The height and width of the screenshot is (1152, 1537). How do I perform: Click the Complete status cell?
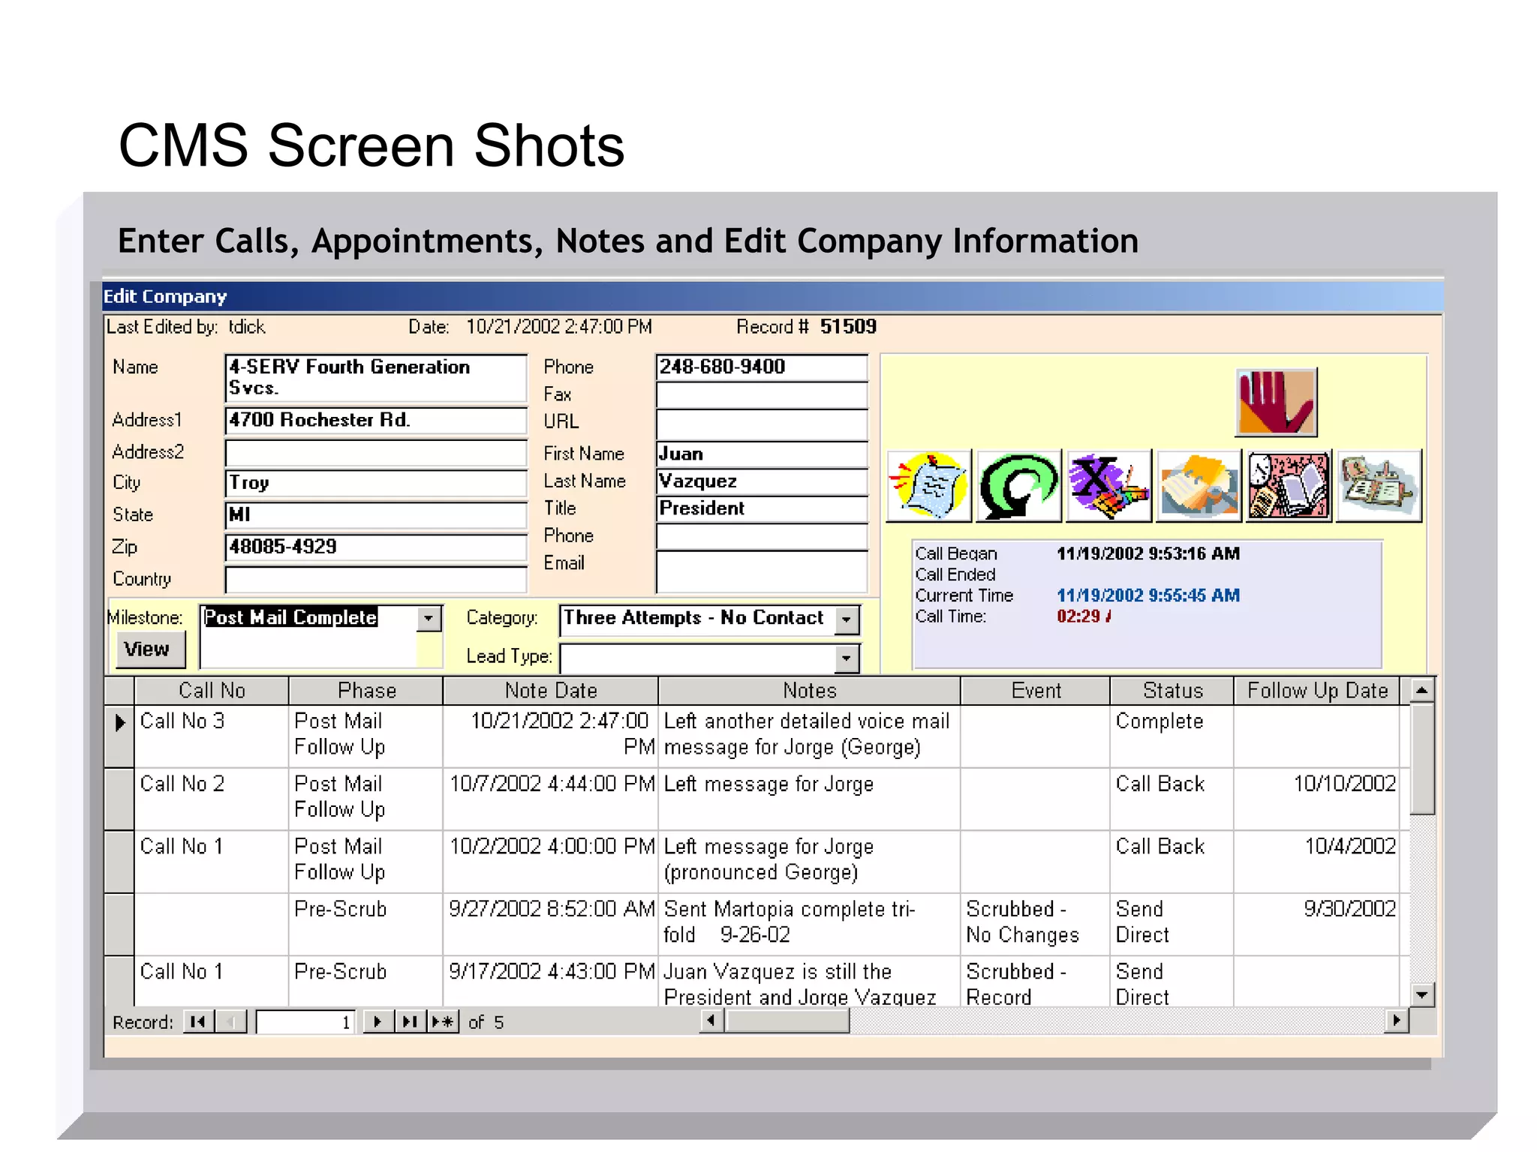tap(1172, 736)
